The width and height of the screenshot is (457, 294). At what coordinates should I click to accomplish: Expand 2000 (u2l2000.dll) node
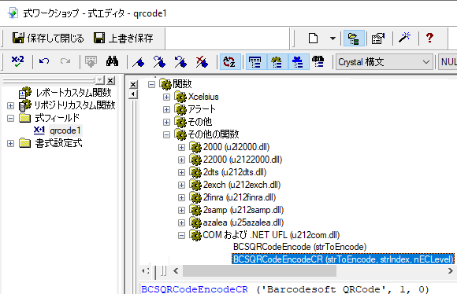coord(181,148)
